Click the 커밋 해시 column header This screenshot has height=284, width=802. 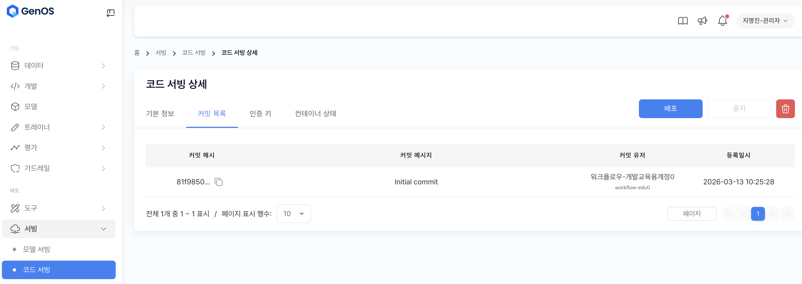click(201, 155)
